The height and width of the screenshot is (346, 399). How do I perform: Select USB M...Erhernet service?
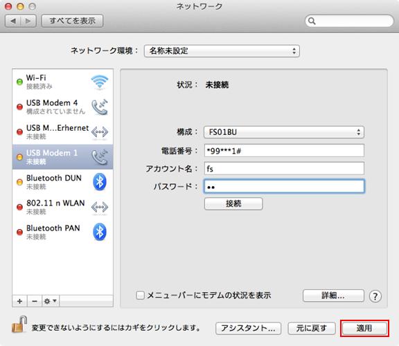coord(62,131)
